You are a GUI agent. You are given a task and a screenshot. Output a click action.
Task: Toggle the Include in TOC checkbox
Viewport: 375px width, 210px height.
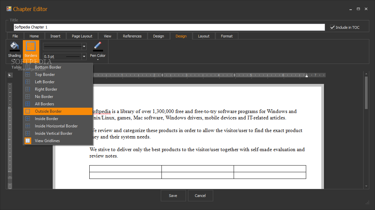pyautogui.click(x=332, y=27)
